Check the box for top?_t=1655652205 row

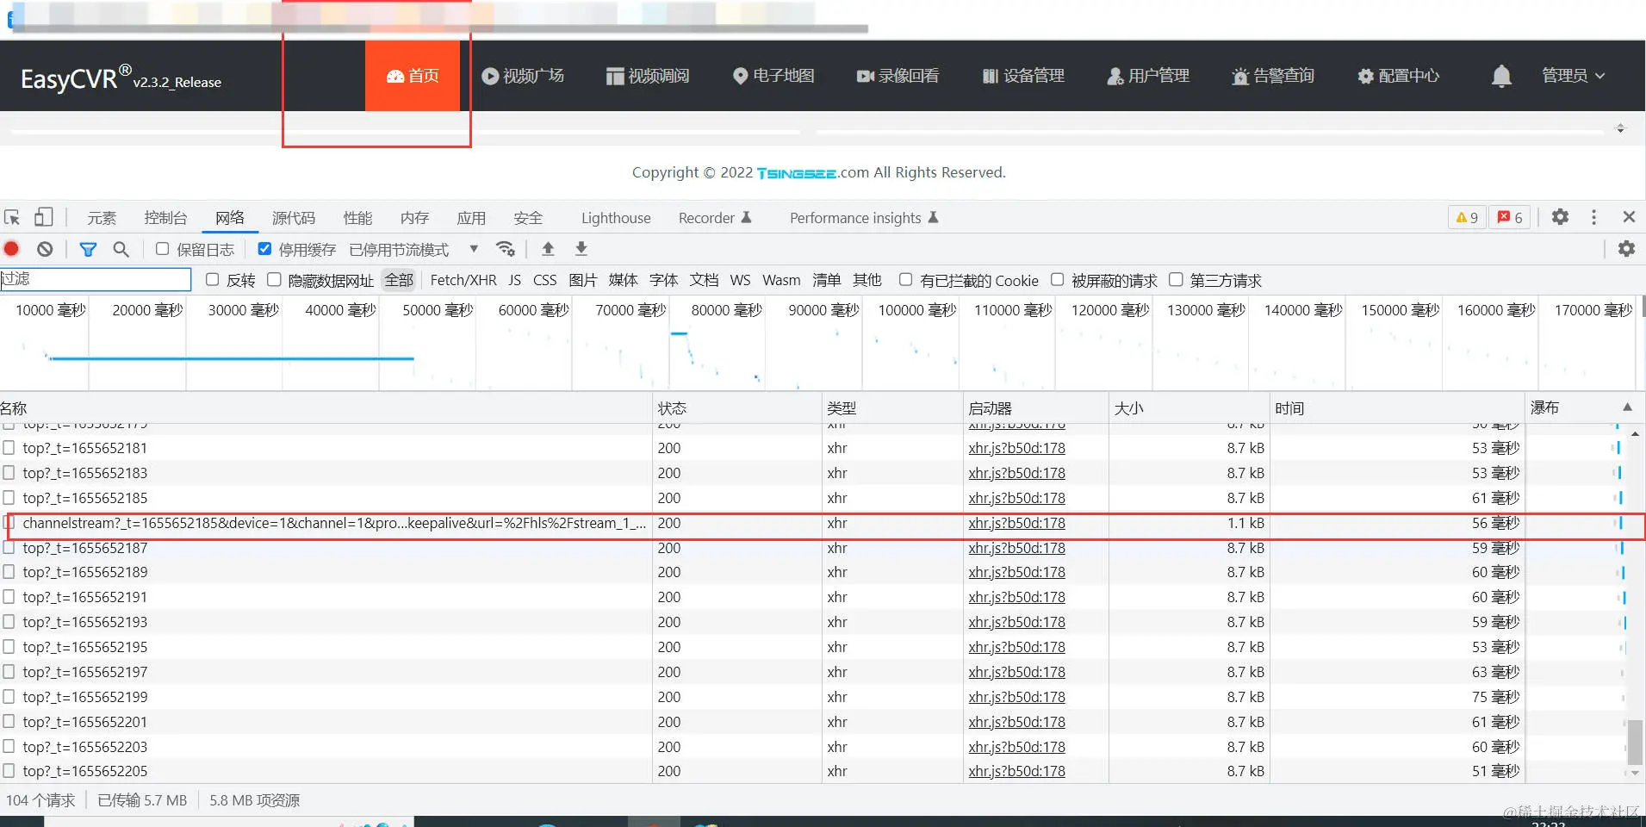tap(9, 771)
